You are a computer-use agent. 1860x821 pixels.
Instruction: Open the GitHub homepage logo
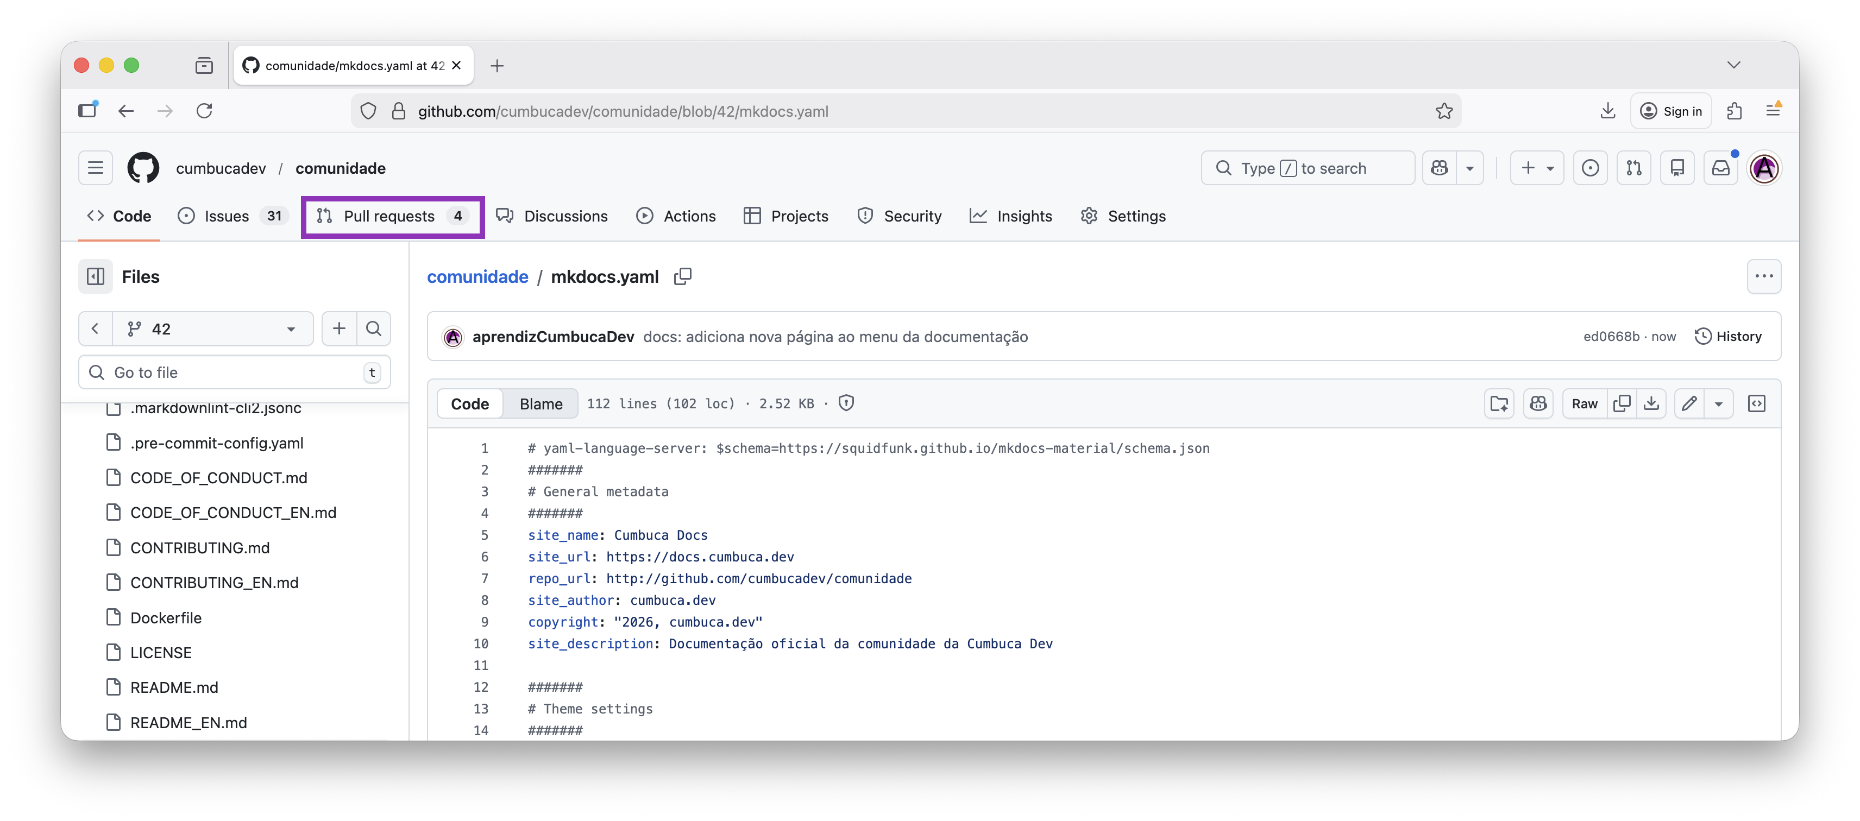click(x=143, y=168)
